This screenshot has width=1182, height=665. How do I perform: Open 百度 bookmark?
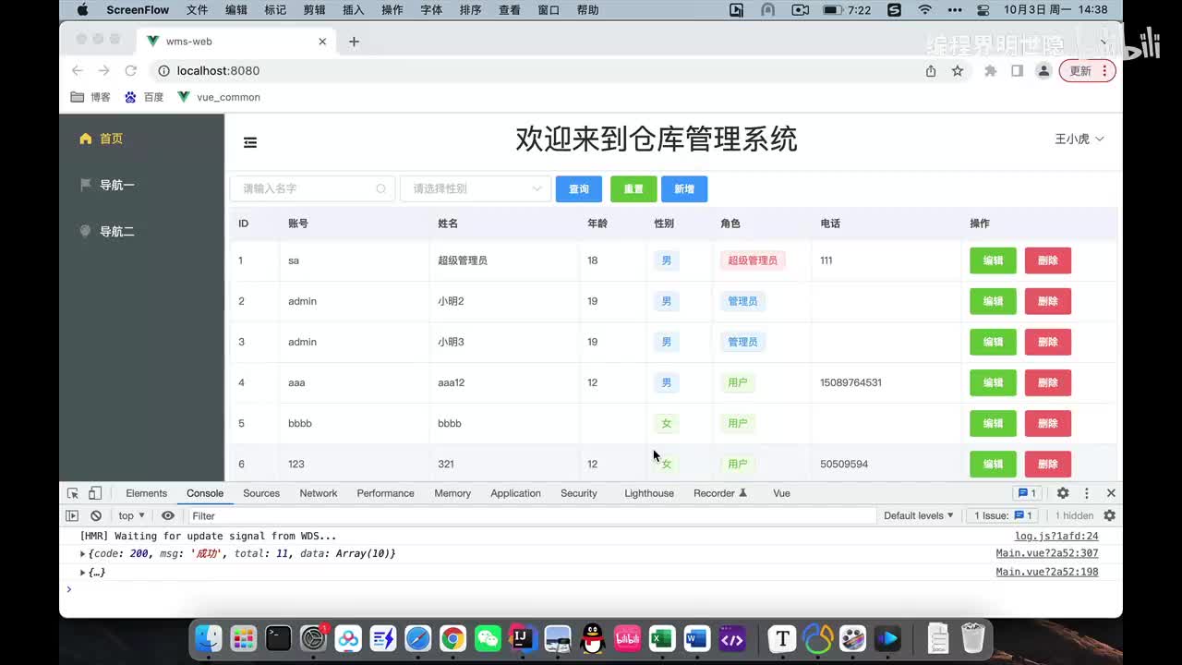click(144, 97)
